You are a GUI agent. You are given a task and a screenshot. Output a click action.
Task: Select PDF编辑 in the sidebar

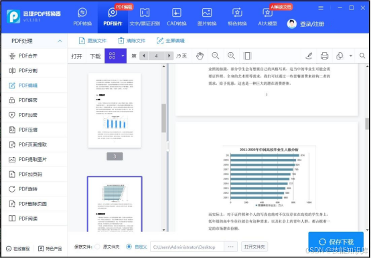pyautogui.click(x=35, y=86)
